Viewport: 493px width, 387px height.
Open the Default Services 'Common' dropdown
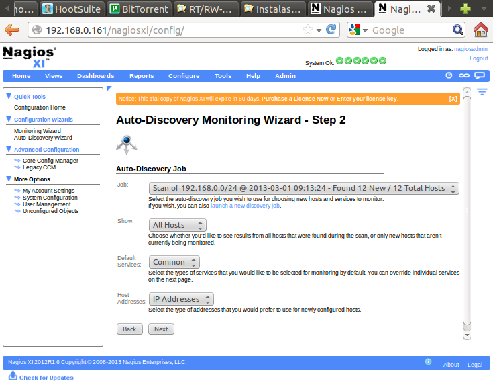point(174,262)
